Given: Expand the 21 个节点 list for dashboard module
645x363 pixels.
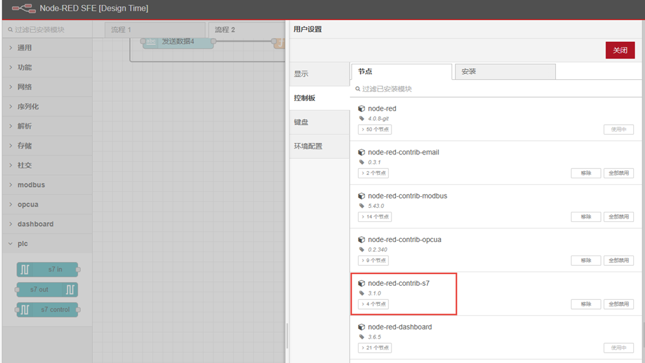Looking at the screenshot, I should [375, 348].
